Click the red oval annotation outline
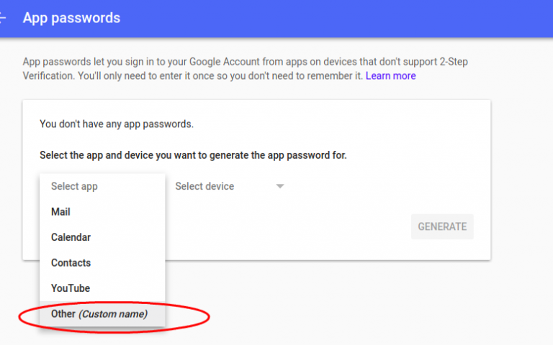 [209, 316]
